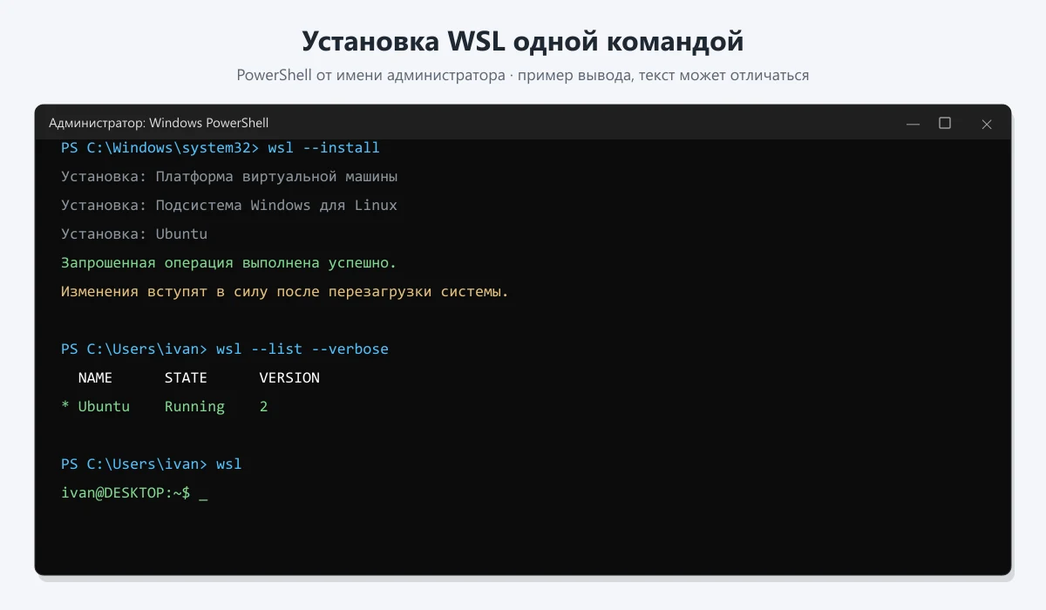This screenshot has height=610, width=1046.
Task: Click the VERSION column header
Action: (289, 378)
